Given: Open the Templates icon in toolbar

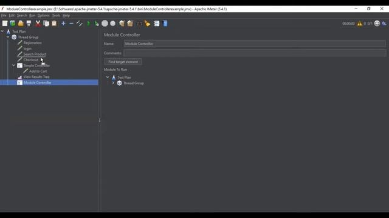Looking at the screenshot, I should point(13,24).
